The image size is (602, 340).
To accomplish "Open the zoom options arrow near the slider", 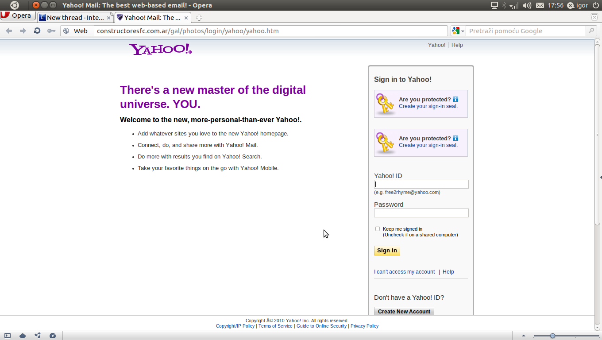I will pos(524,336).
